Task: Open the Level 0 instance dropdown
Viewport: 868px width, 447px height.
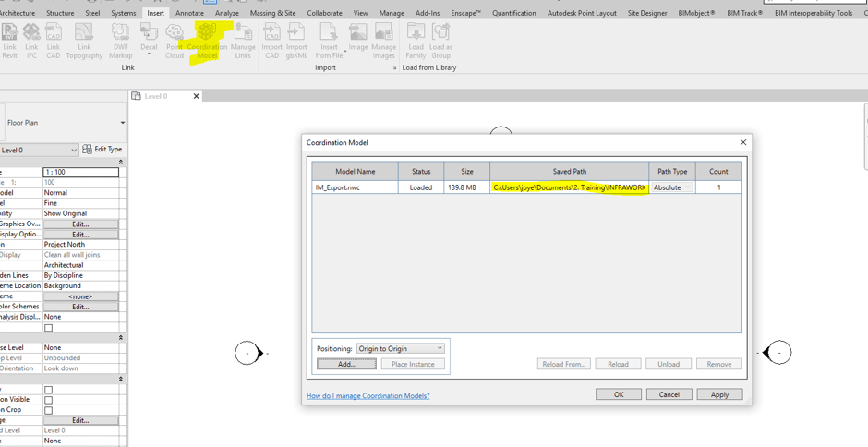Action: pos(38,151)
